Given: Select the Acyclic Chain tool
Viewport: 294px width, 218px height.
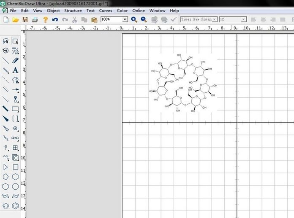Looking at the screenshot, I should click(x=5, y=157).
